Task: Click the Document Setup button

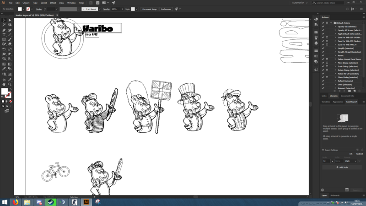Action: (x=149, y=9)
